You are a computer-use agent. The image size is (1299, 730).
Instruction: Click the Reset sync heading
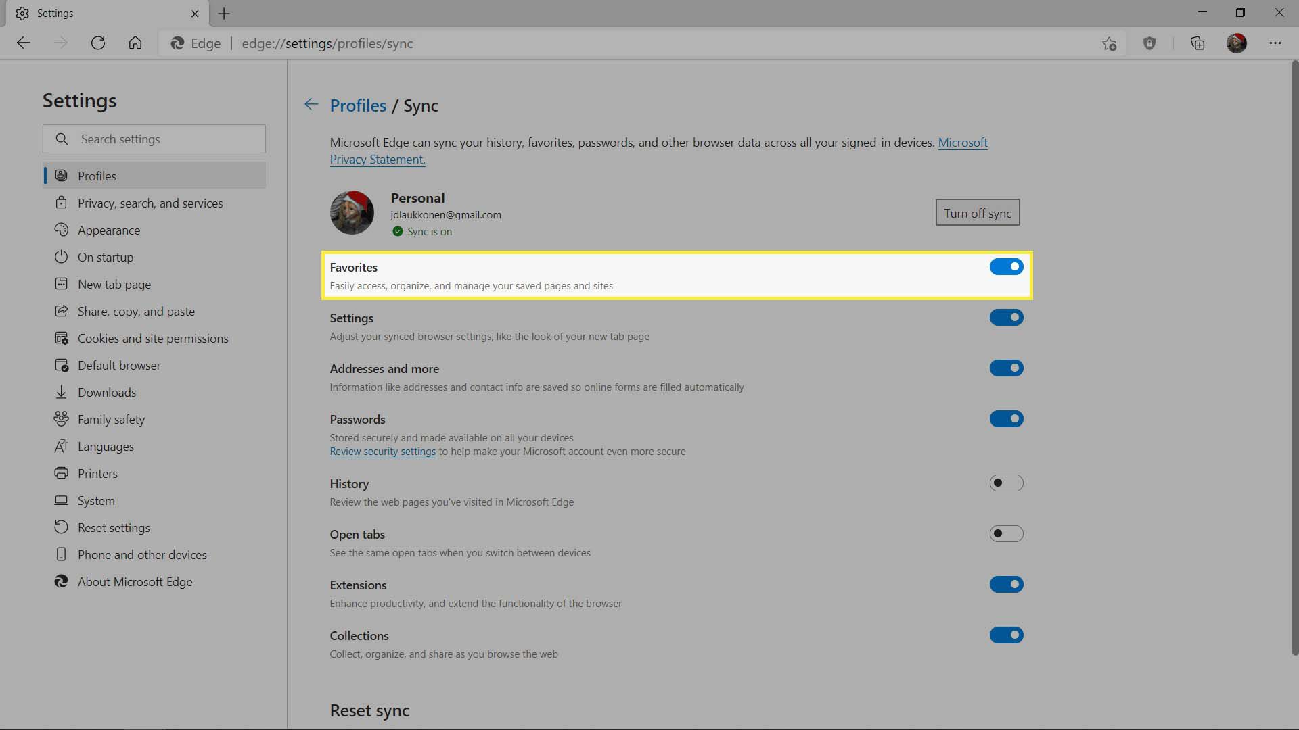(369, 710)
